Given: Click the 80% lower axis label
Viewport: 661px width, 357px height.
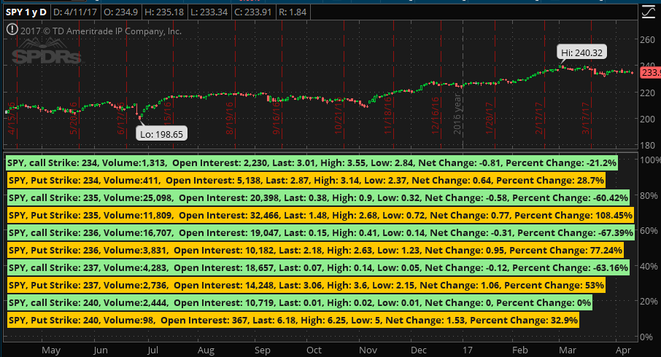Looking at the screenshot, I should pyautogui.click(x=649, y=195).
